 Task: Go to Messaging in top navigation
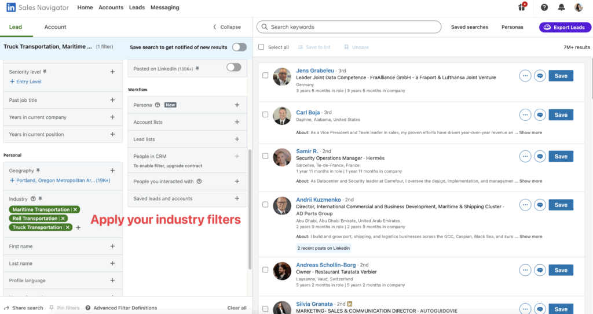pos(165,8)
